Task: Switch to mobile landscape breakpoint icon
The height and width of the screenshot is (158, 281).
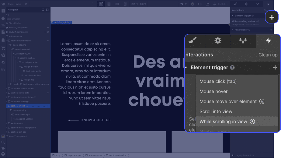Action: point(117,4)
